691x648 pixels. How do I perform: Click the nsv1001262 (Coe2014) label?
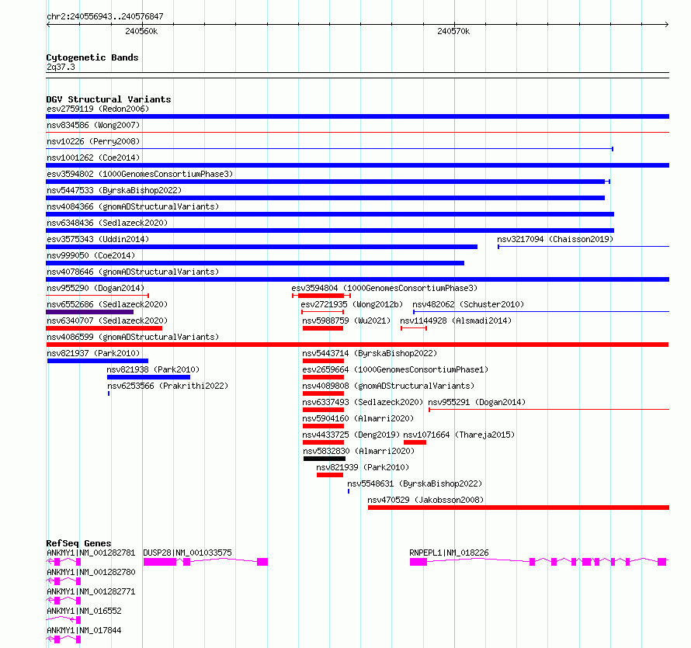coord(93,158)
